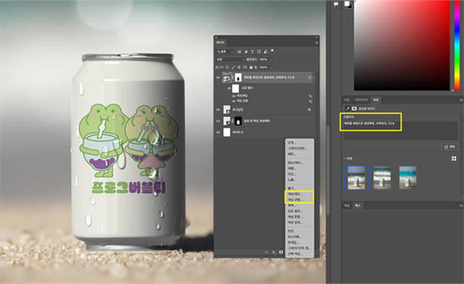Viewport: 464px width, 284px height.
Task: Collapse the top layer's smart filters arrow
Action: point(314,78)
